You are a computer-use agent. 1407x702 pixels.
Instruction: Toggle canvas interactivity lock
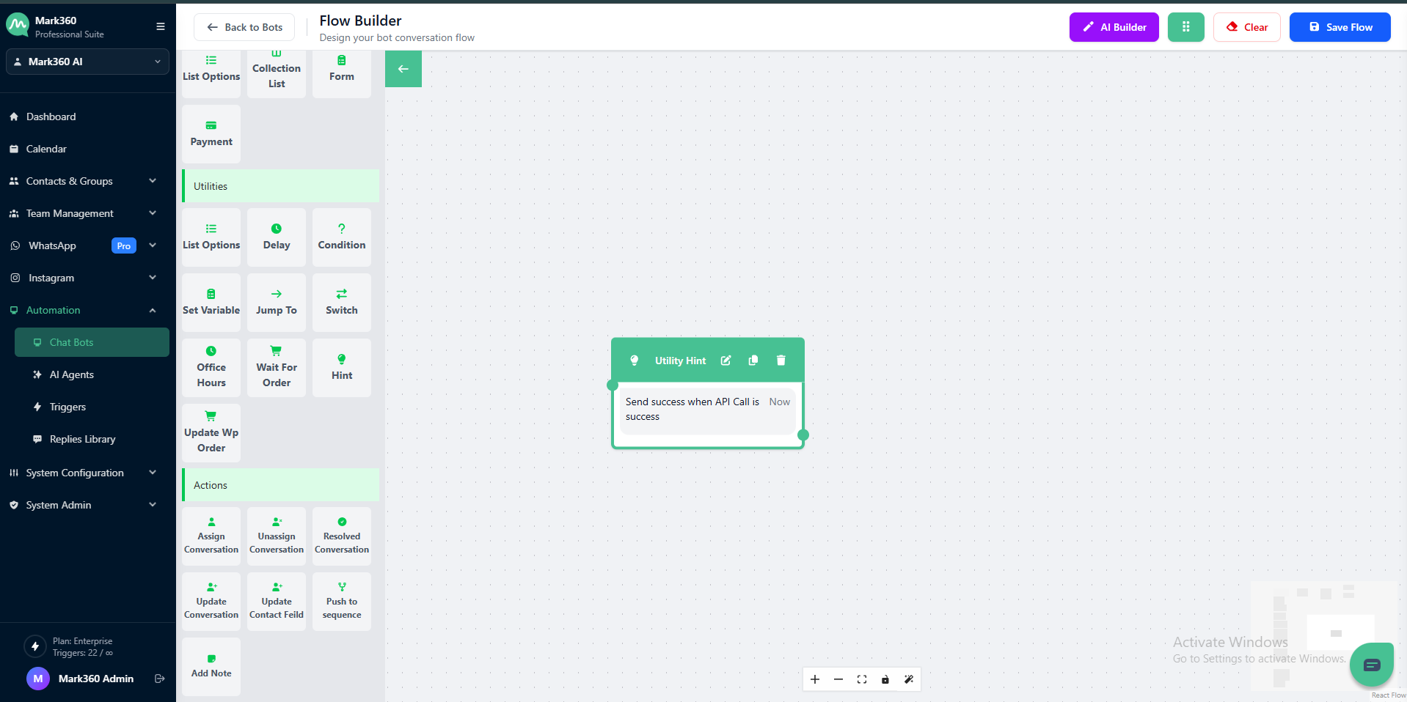click(x=885, y=679)
